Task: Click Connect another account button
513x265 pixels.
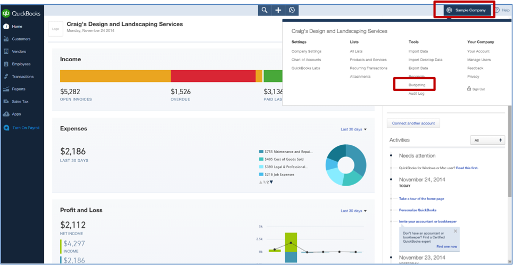Action: pos(413,123)
